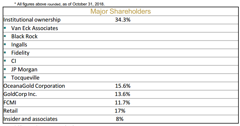Click the GoldCorp Inc. row label
Screen dimensions: 240x126
click(20, 94)
